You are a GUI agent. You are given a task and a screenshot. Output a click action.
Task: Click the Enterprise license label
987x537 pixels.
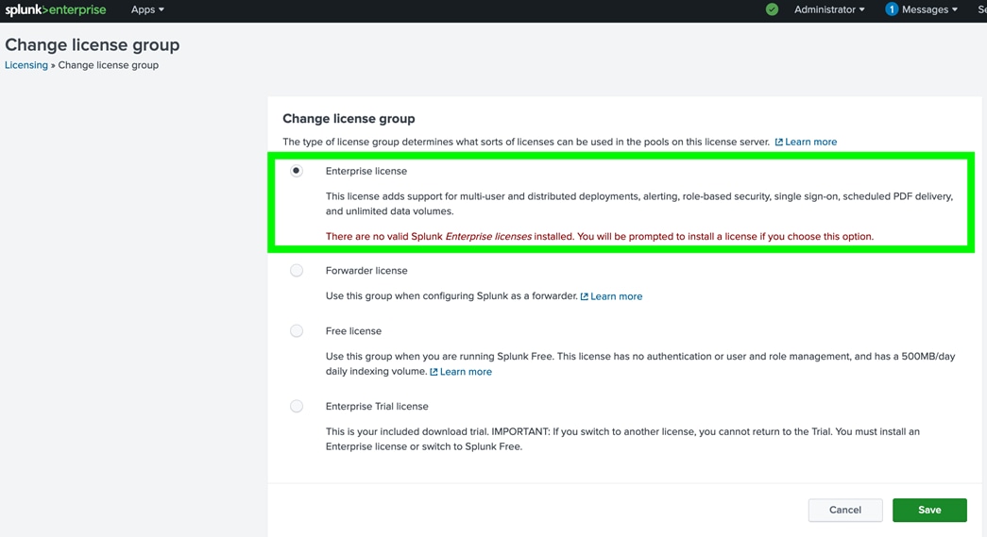tap(366, 171)
